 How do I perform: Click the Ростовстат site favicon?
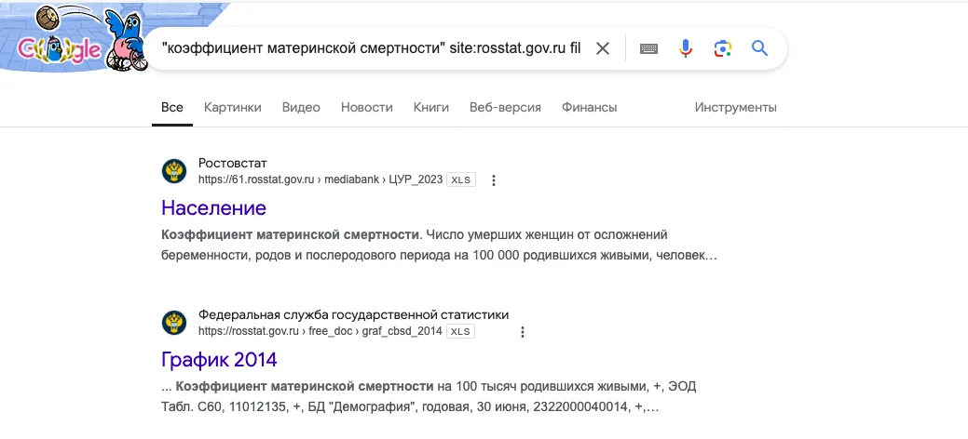pyautogui.click(x=174, y=171)
